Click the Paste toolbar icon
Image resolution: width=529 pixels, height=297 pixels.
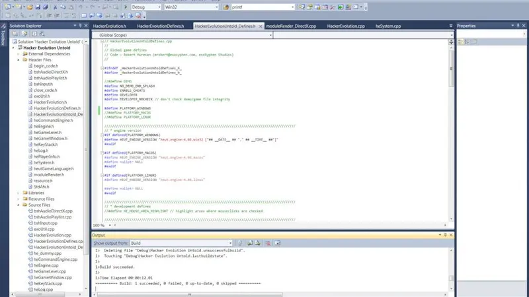tap(71, 7)
